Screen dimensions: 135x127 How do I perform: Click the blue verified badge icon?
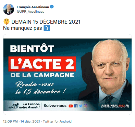pos(52,7)
